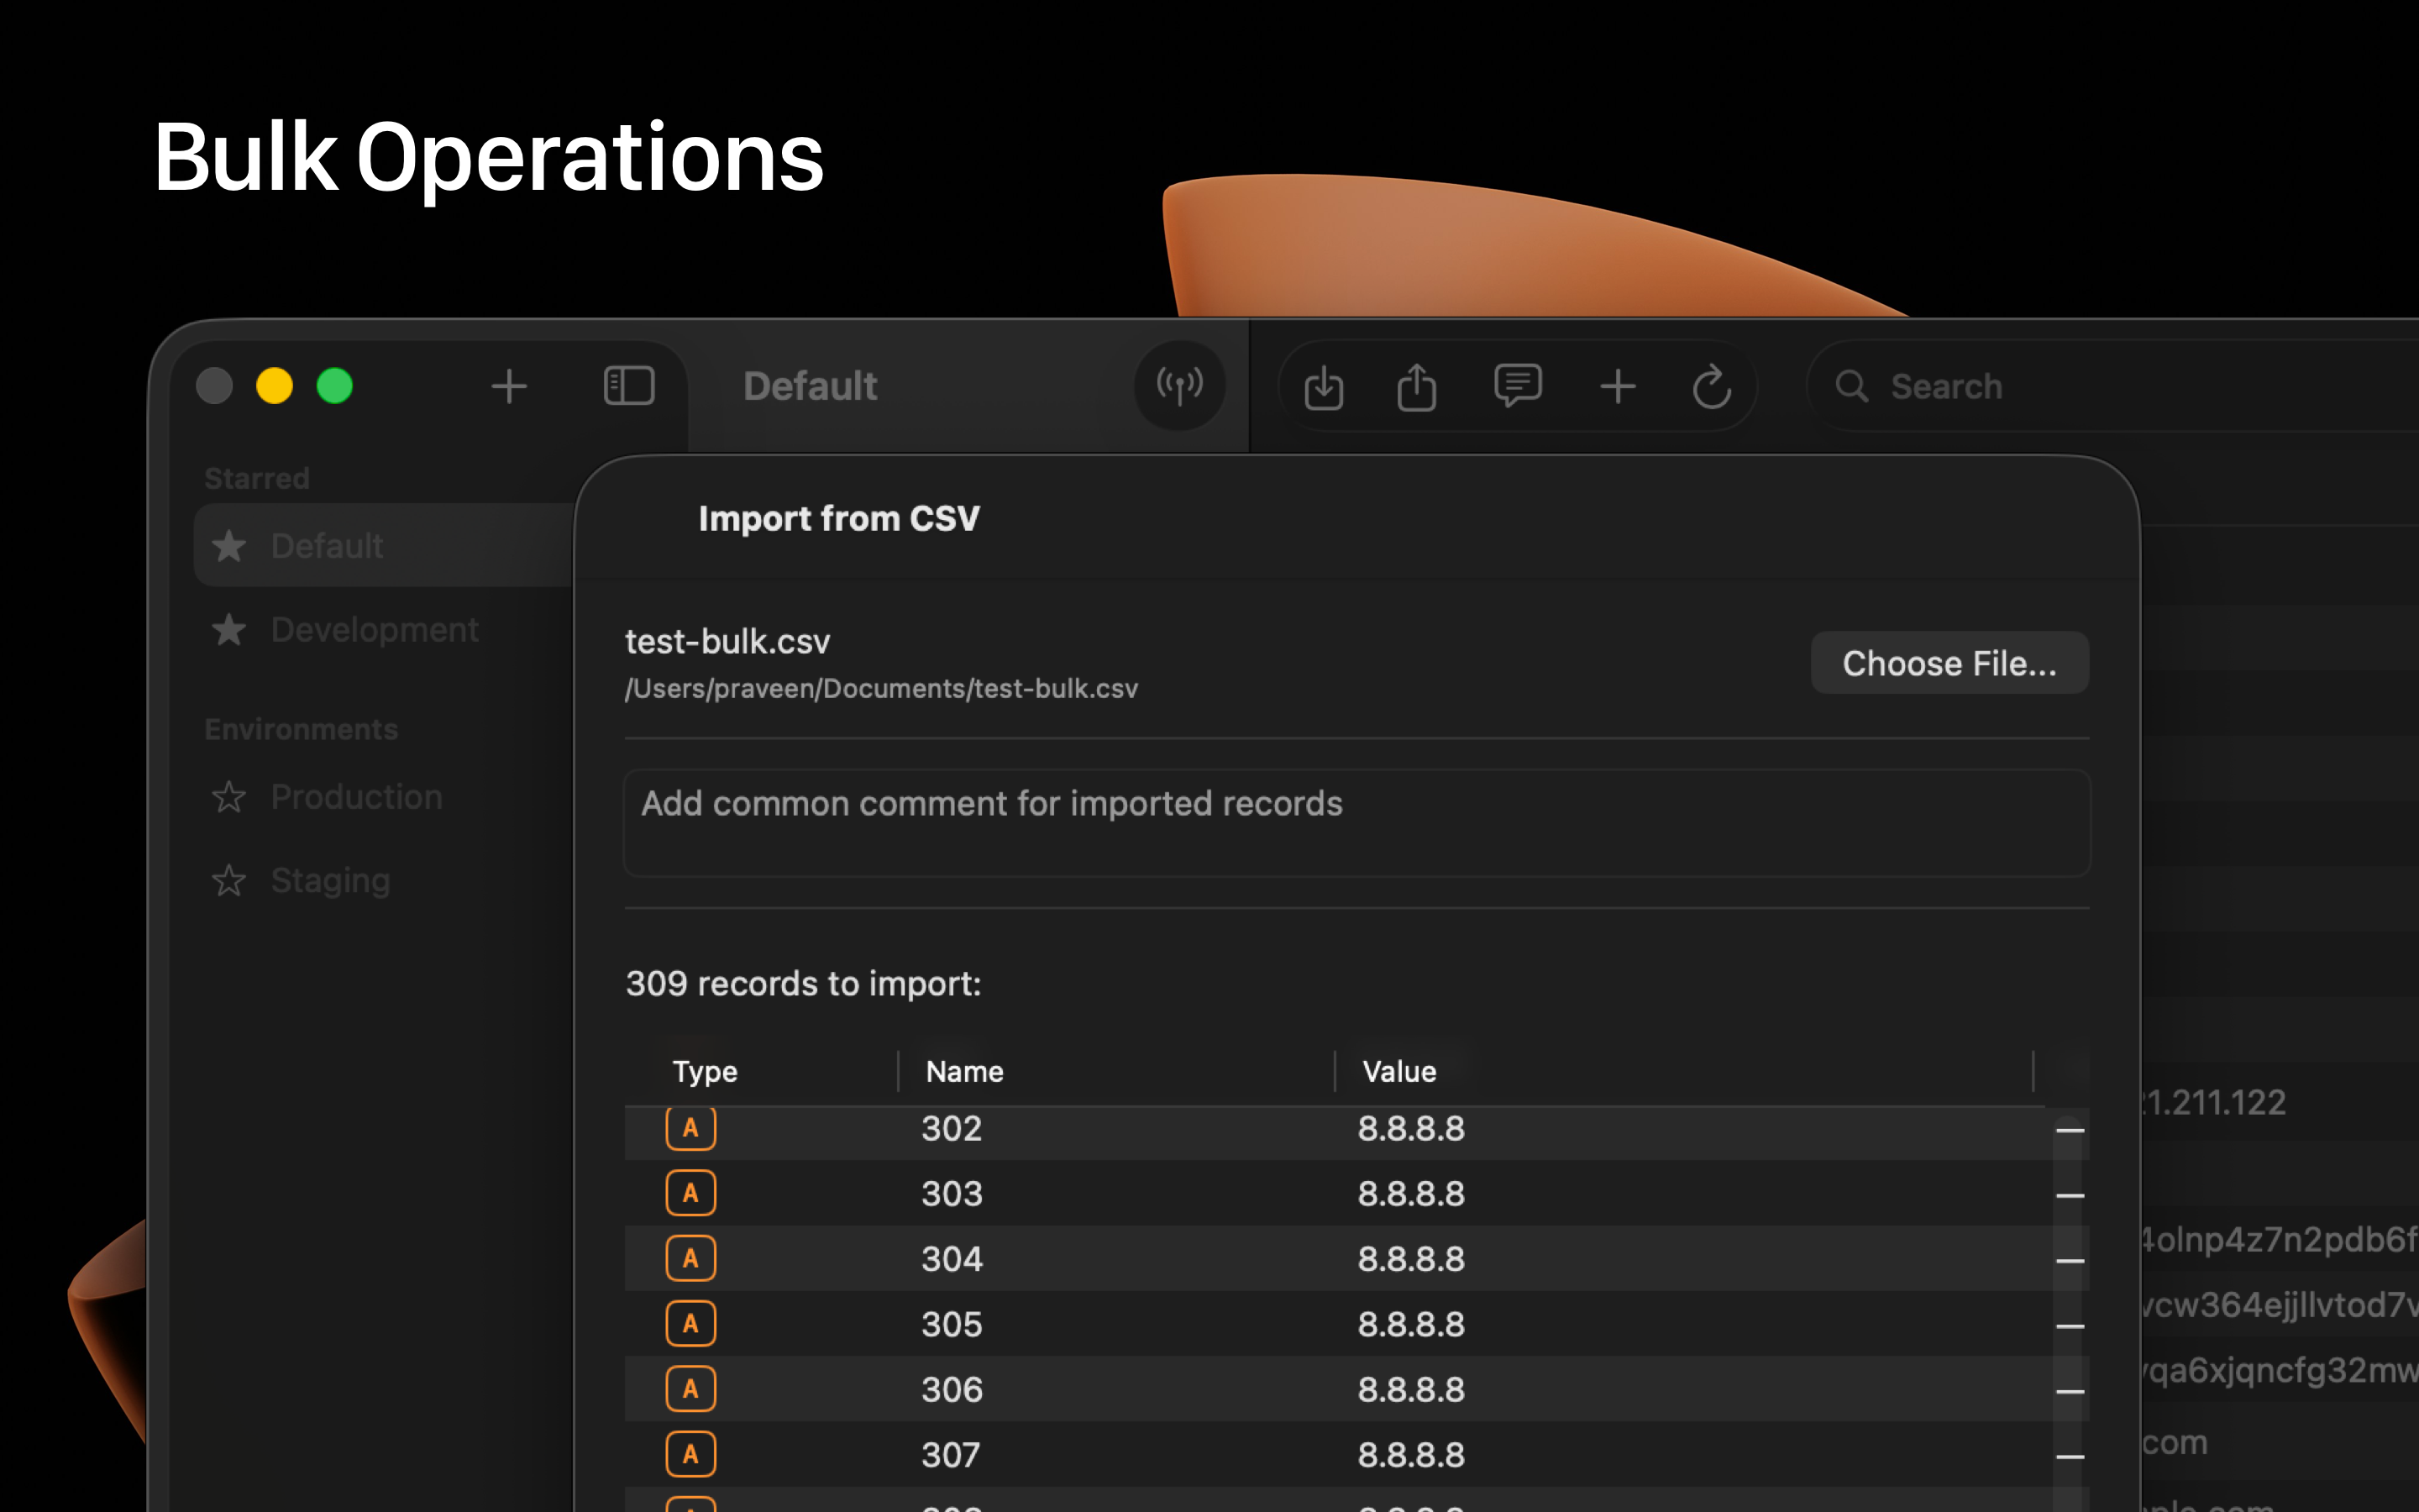Unstar the Development item's filled star
The width and height of the screenshot is (2419, 1512).
pos(229,629)
